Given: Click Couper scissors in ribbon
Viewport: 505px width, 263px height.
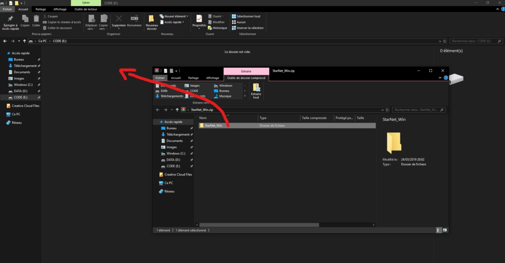Looking at the screenshot, I should [50, 17].
